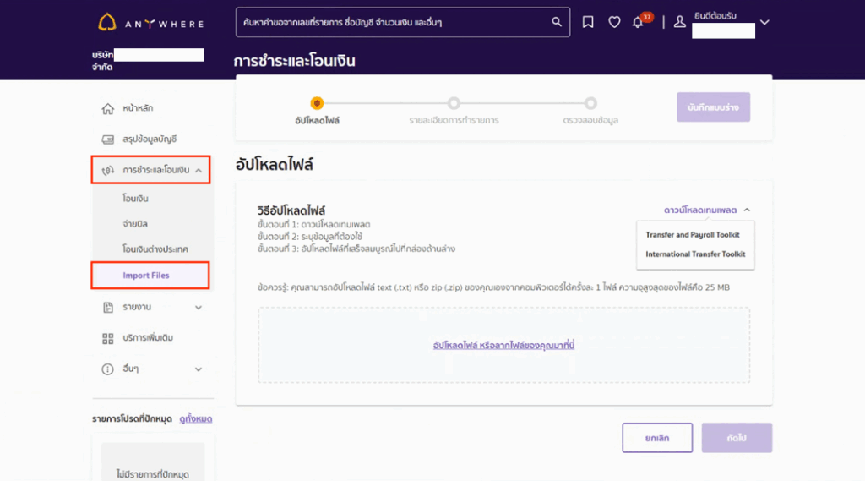This screenshot has height=481, width=865.
Task: Open favorites via the heart icon
Action: pyautogui.click(x=614, y=22)
